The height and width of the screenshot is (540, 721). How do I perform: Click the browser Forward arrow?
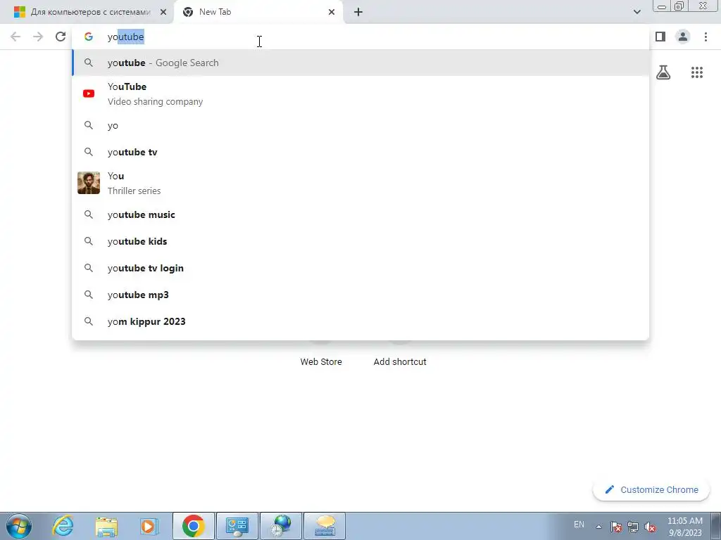[38, 37]
